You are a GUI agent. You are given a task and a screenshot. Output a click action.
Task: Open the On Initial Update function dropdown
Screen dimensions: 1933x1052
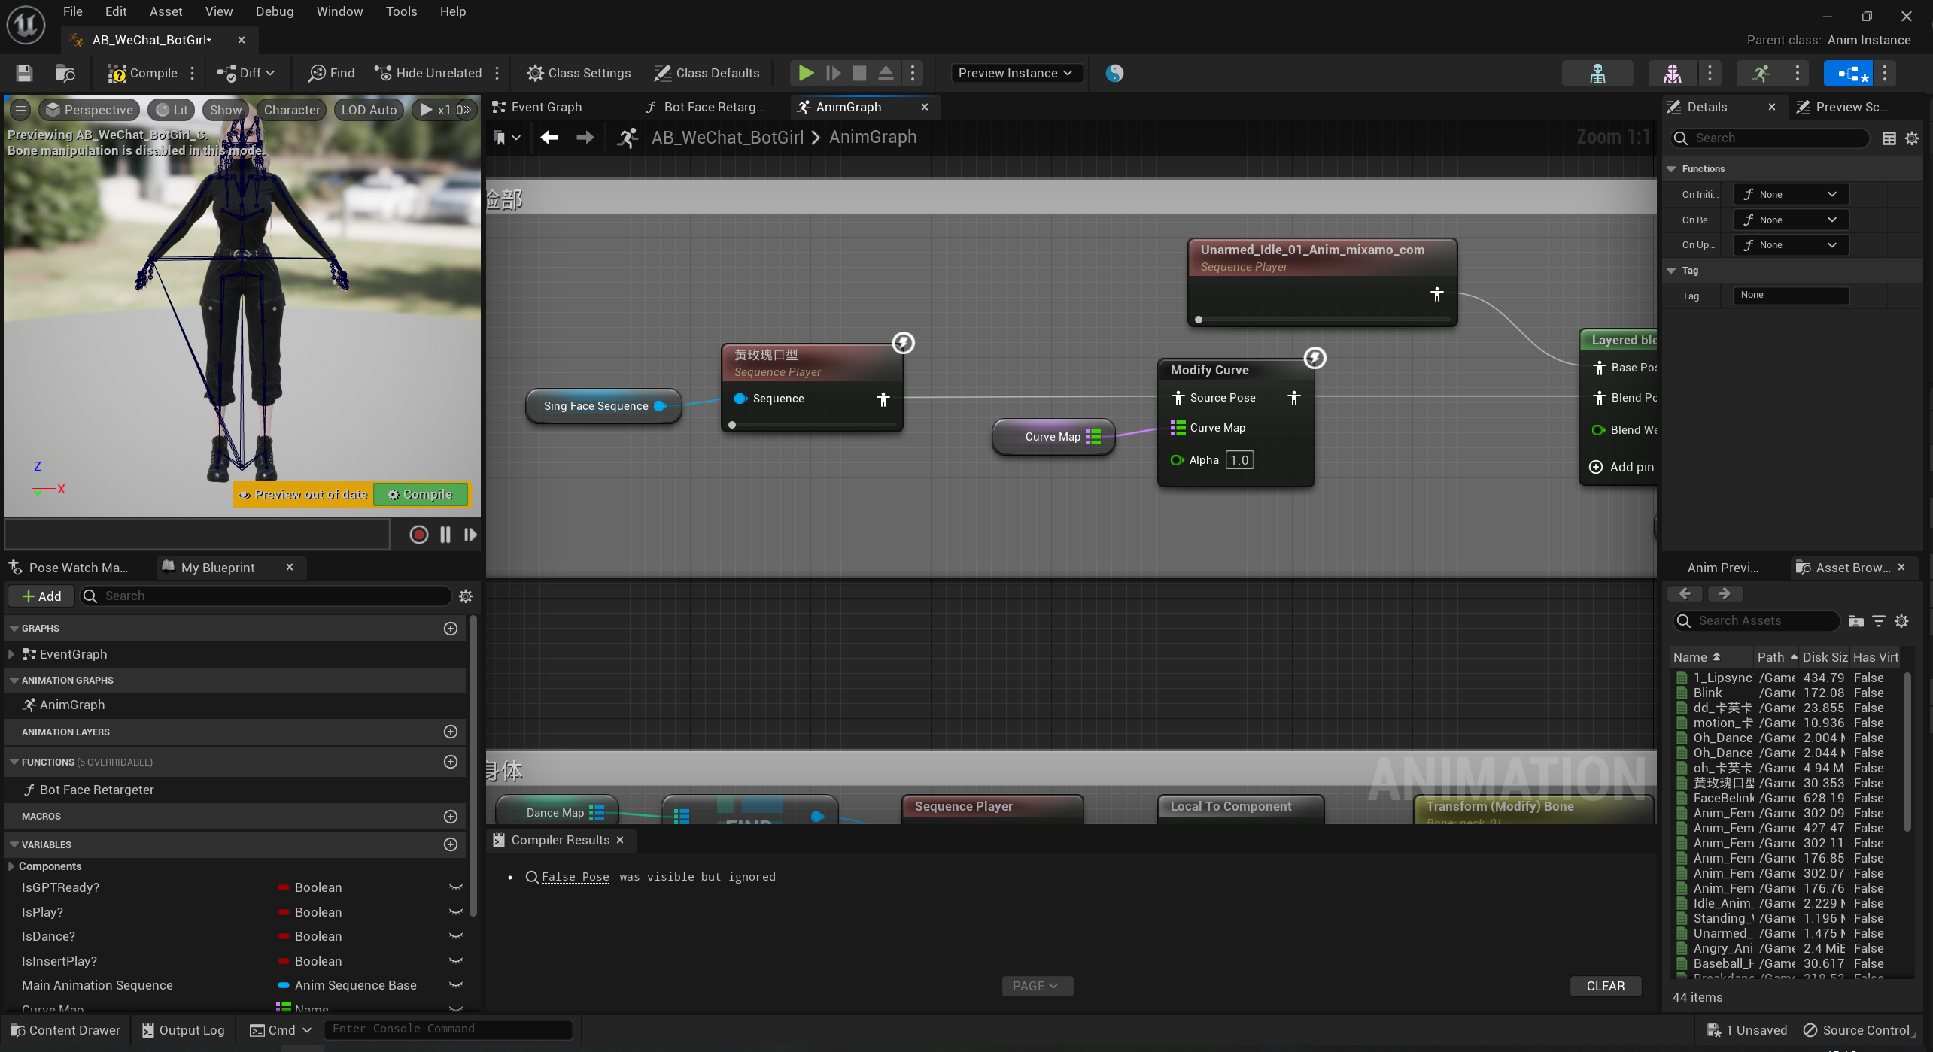coord(1791,194)
